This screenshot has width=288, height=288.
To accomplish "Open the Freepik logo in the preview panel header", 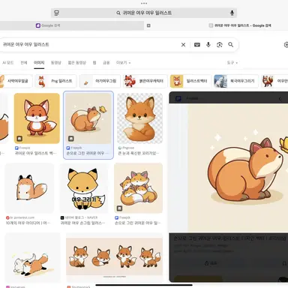I will pos(178,98).
